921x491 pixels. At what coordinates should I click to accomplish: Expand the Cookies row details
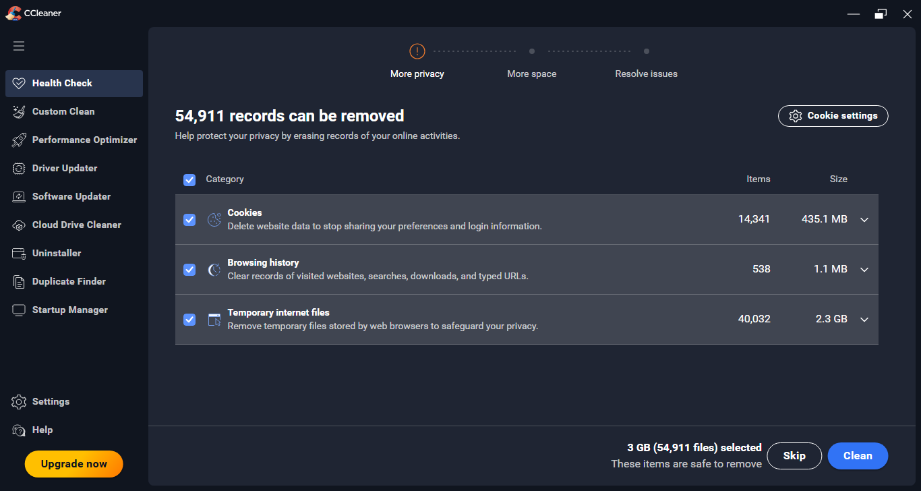click(x=864, y=220)
